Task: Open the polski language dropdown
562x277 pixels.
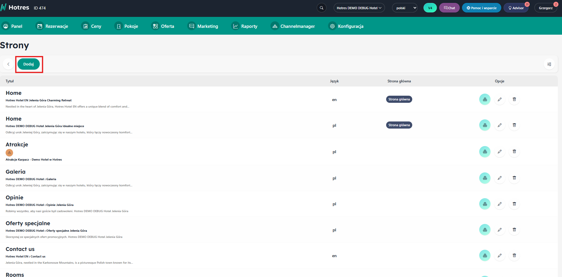Action: 405,8
